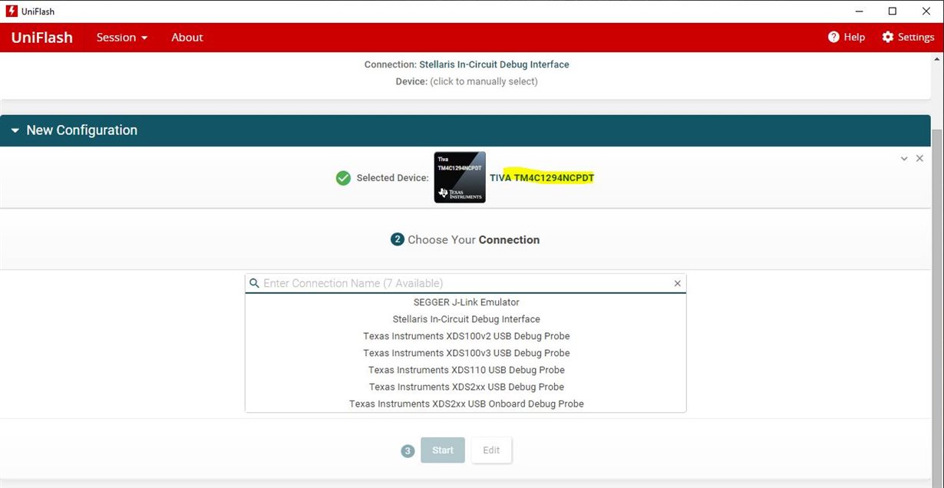
Task: Collapse the New Configuration section
Action: click(x=15, y=130)
